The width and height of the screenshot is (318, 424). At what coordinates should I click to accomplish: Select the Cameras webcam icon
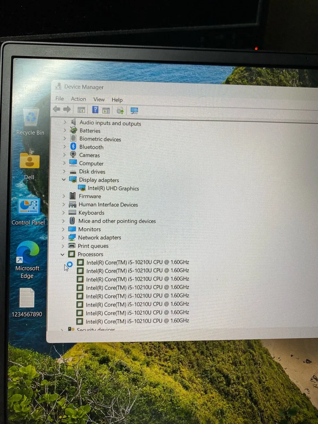tap(73, 154)
